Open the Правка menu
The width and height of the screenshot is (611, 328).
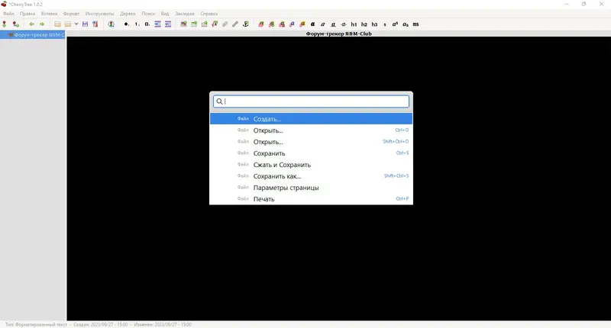click(27, 14)
